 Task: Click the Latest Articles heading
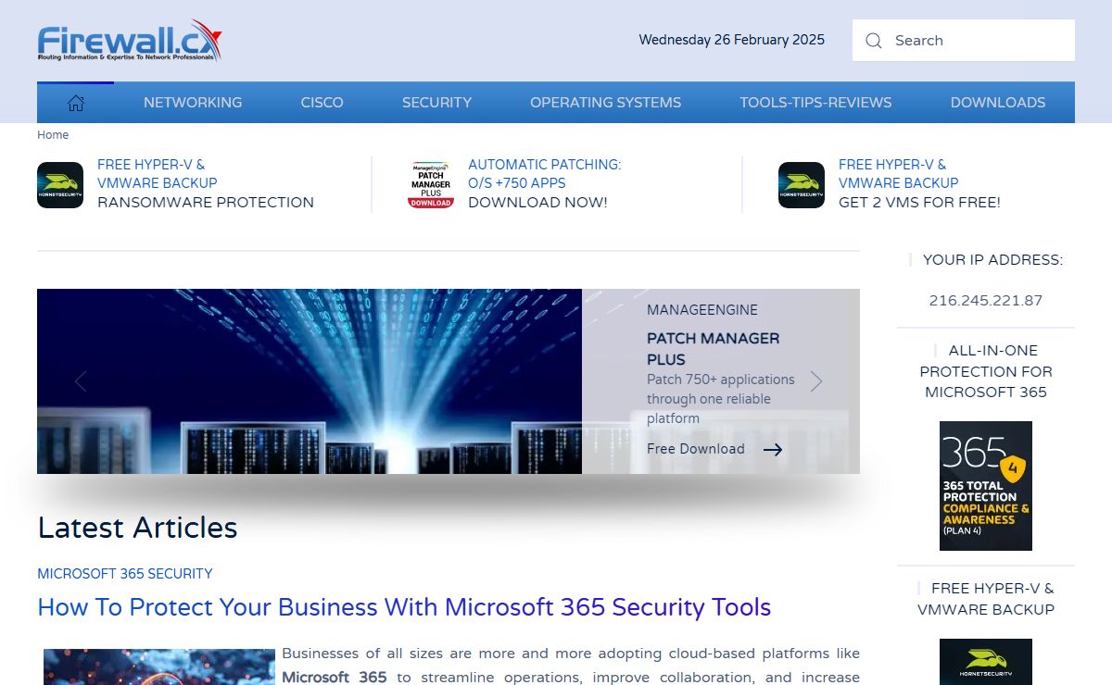[x=137, y=528]
